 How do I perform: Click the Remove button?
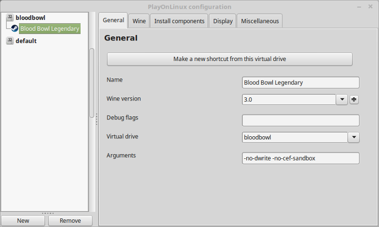click(x=70, y=221)
